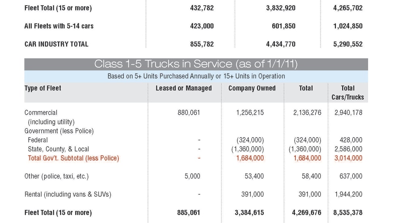Click the Class 1-5 Trucks in Service title banner
The image size is (396, 223).
point(196,64)
